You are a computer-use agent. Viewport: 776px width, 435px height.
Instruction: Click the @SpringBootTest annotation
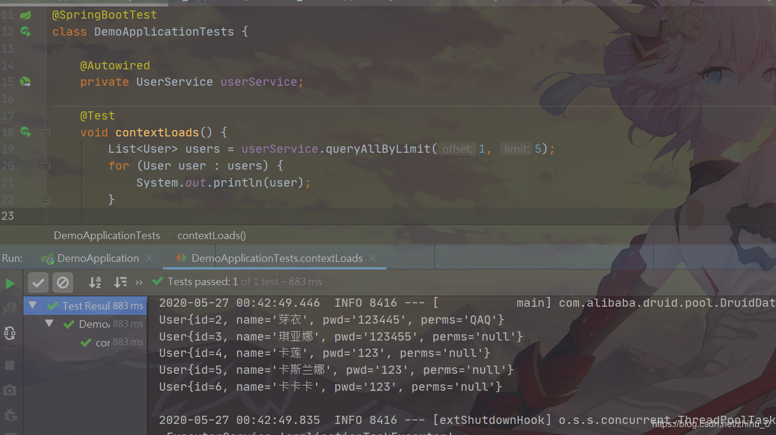105,15
